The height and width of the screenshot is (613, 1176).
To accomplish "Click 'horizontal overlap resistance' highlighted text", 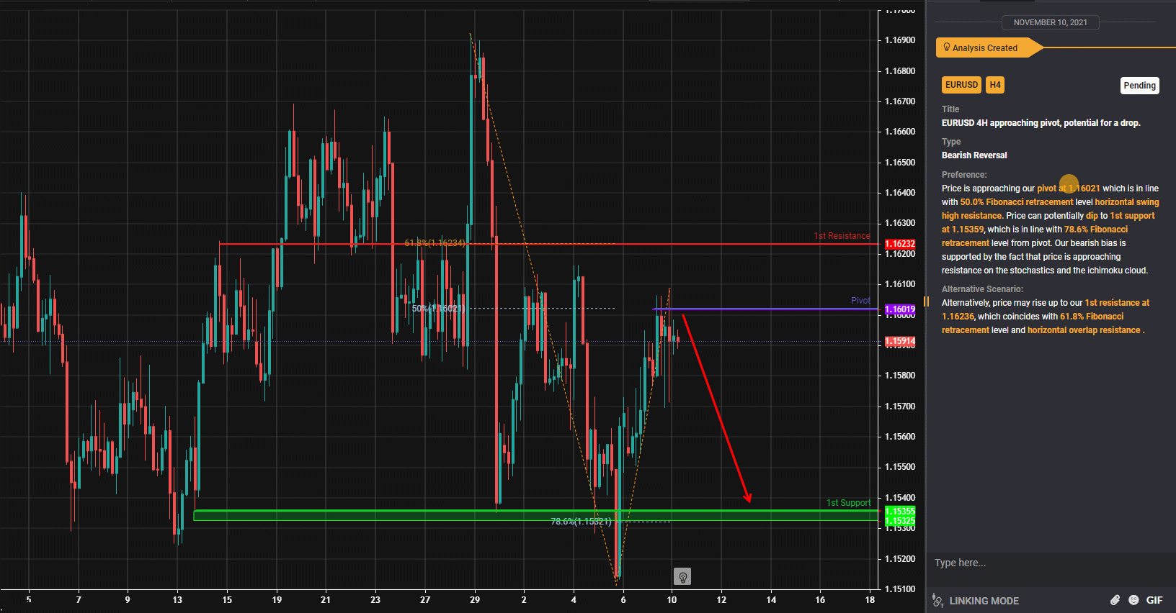I will (x=1084, y=330).
